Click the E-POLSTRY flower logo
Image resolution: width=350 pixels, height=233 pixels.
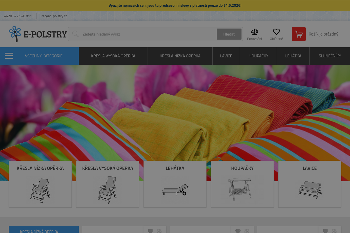(x=38, y=34)
